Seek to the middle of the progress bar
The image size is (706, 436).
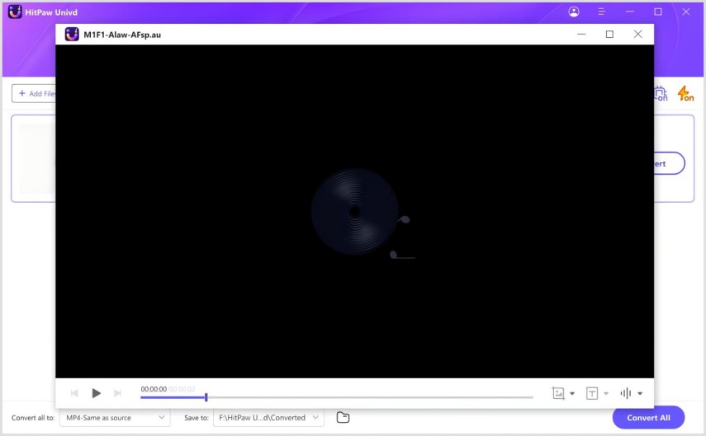(x=336, y=397)
